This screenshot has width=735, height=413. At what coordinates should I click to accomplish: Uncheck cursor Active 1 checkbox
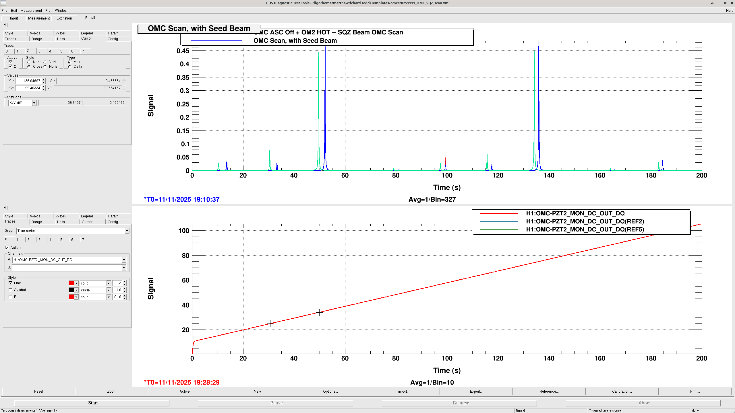pyautogui.click(x=11, y=62)
